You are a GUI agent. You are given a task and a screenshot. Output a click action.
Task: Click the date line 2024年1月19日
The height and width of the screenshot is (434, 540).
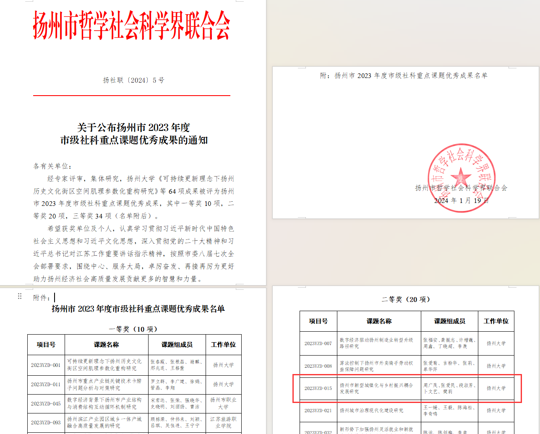[x=461, y=201]
